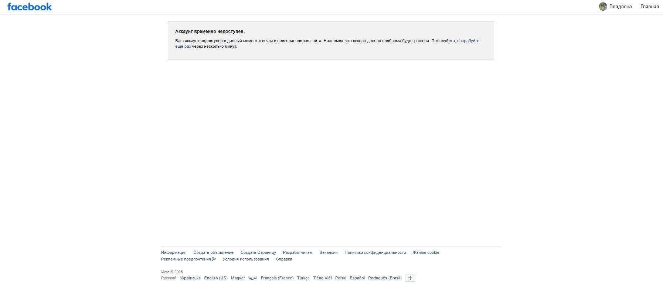The width and height of the screenshot is (663, 299).
Task: Switch language to Tiếng Việt
Action: click(323, 278)
